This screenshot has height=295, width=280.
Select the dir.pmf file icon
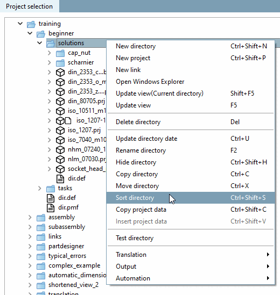click(x=51, y=208)
